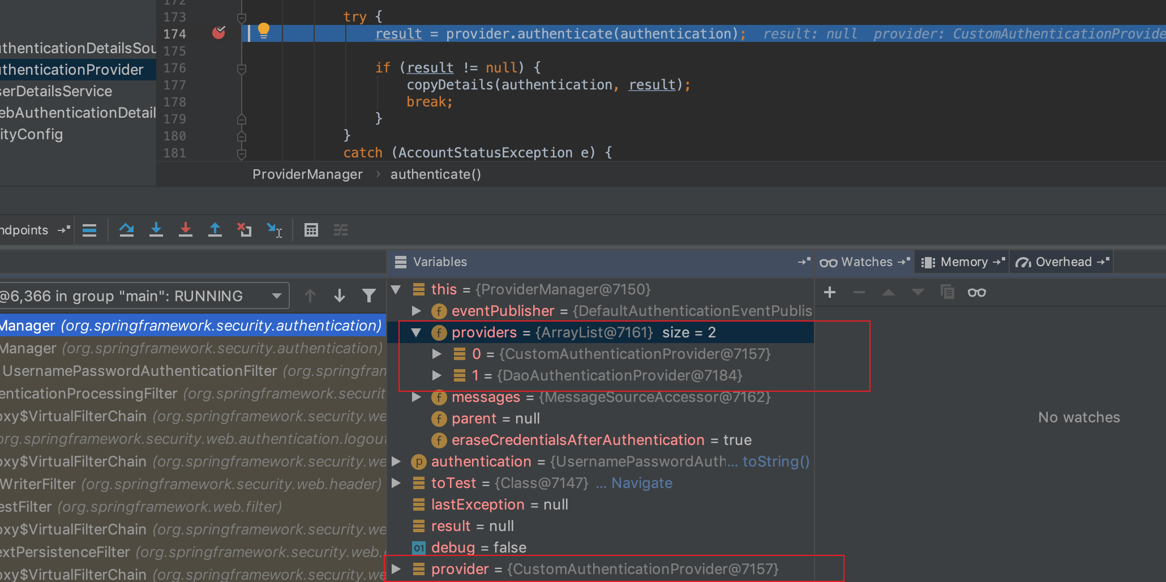This screenshot has height=582, width=1166.
Task: Toggle show watches in Variables glasses icon
Action: click(977, 293)
